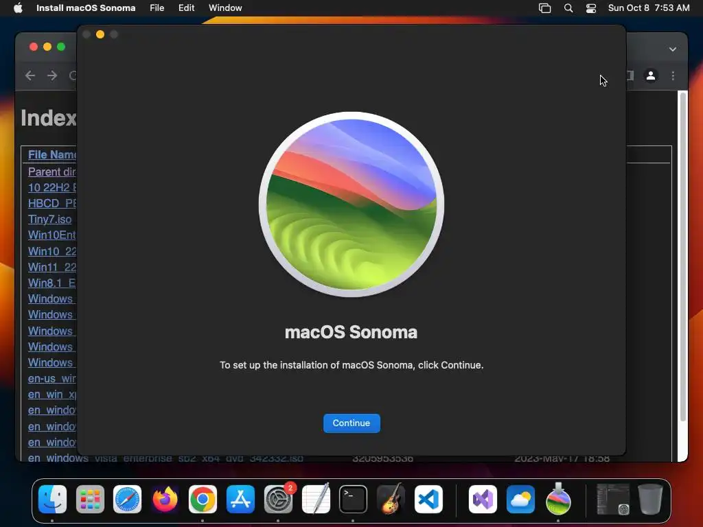Click the macOS Sonoma installer Dock icon

[x=558, y=499]
